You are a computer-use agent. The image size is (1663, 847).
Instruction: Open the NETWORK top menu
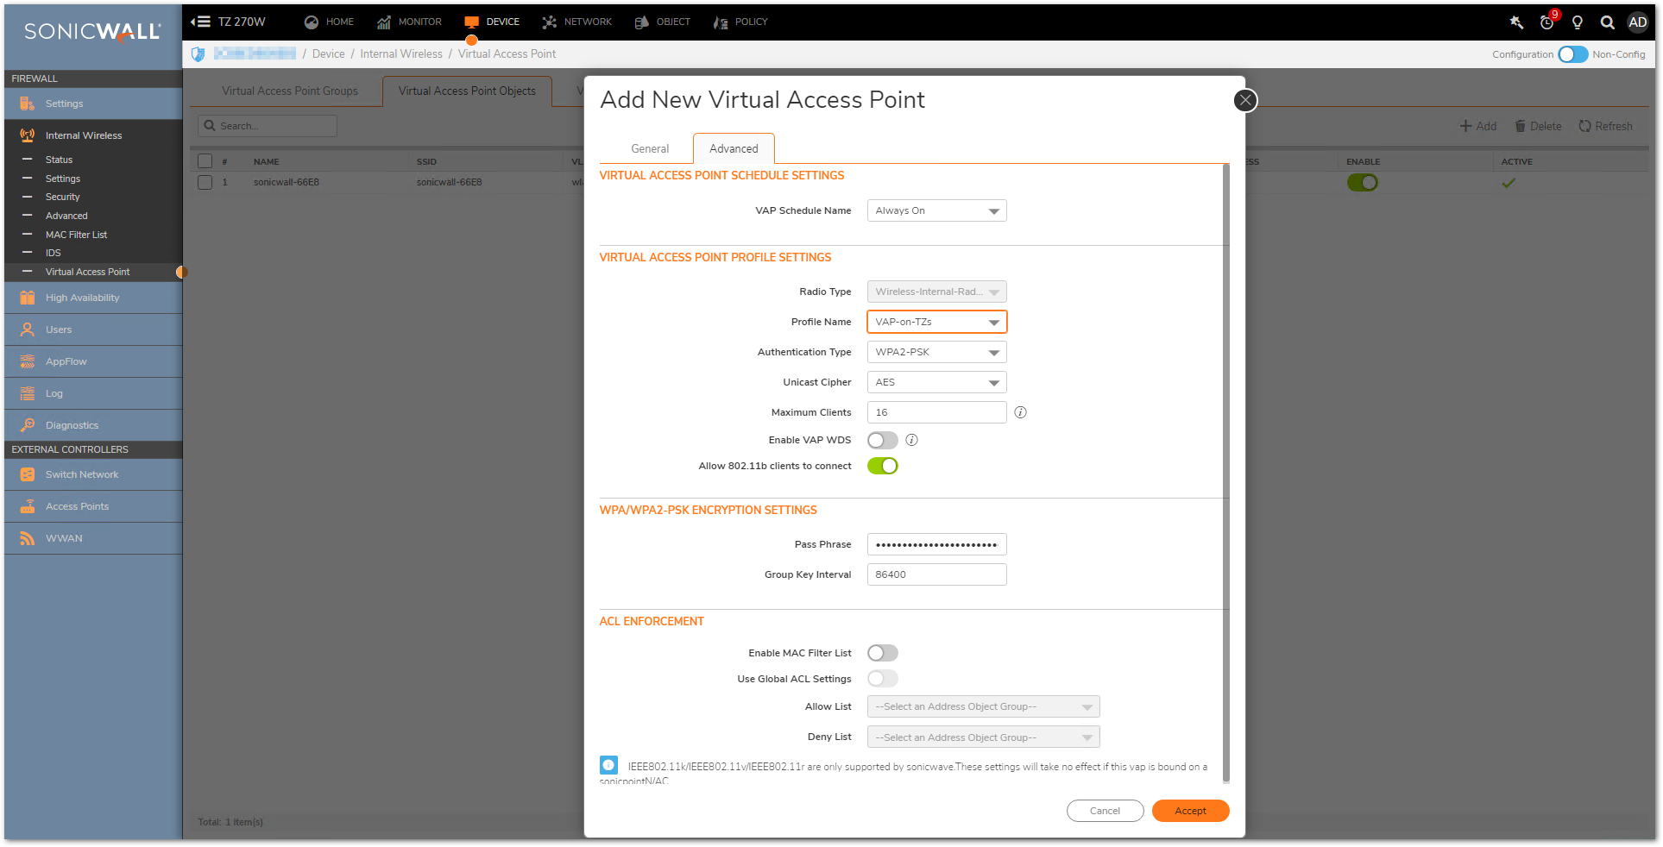[576, 22]
